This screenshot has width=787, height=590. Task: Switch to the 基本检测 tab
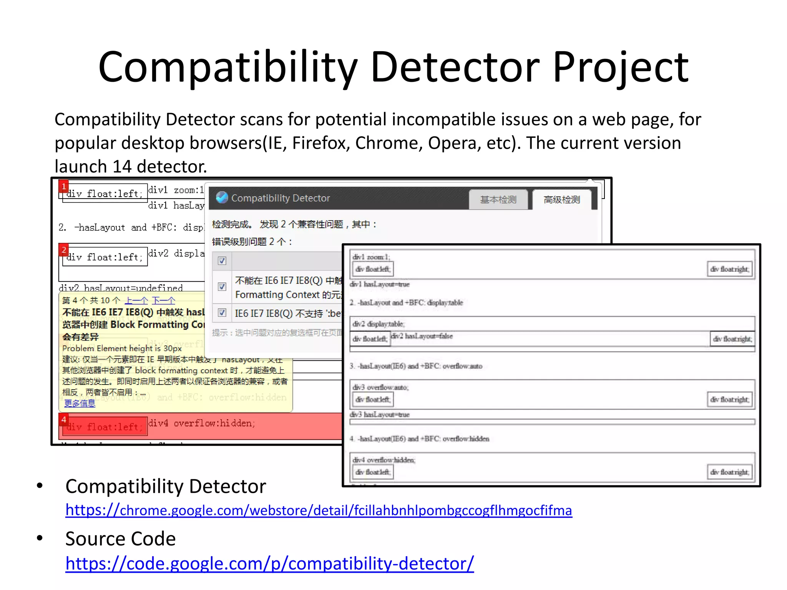[498, 199]
